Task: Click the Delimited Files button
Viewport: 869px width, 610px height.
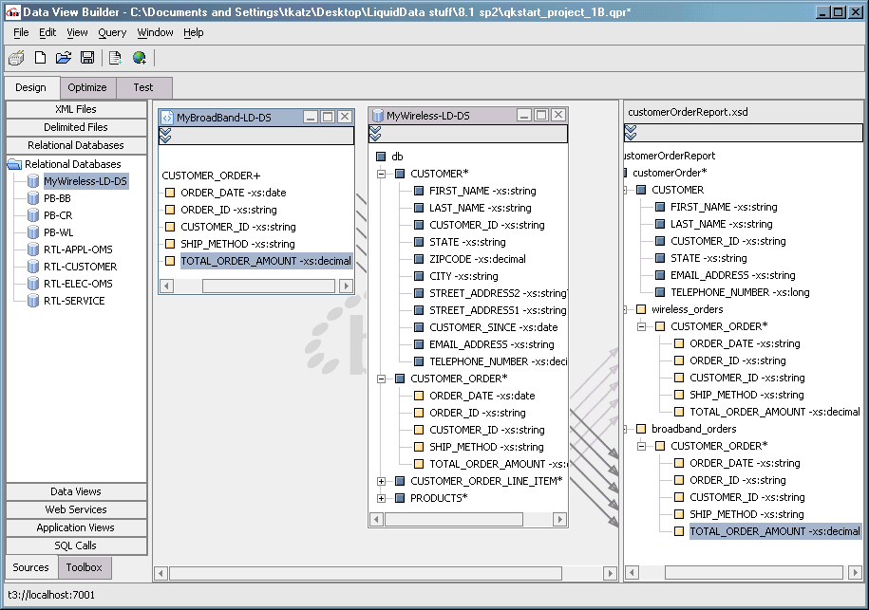Action: coord(76,127)
